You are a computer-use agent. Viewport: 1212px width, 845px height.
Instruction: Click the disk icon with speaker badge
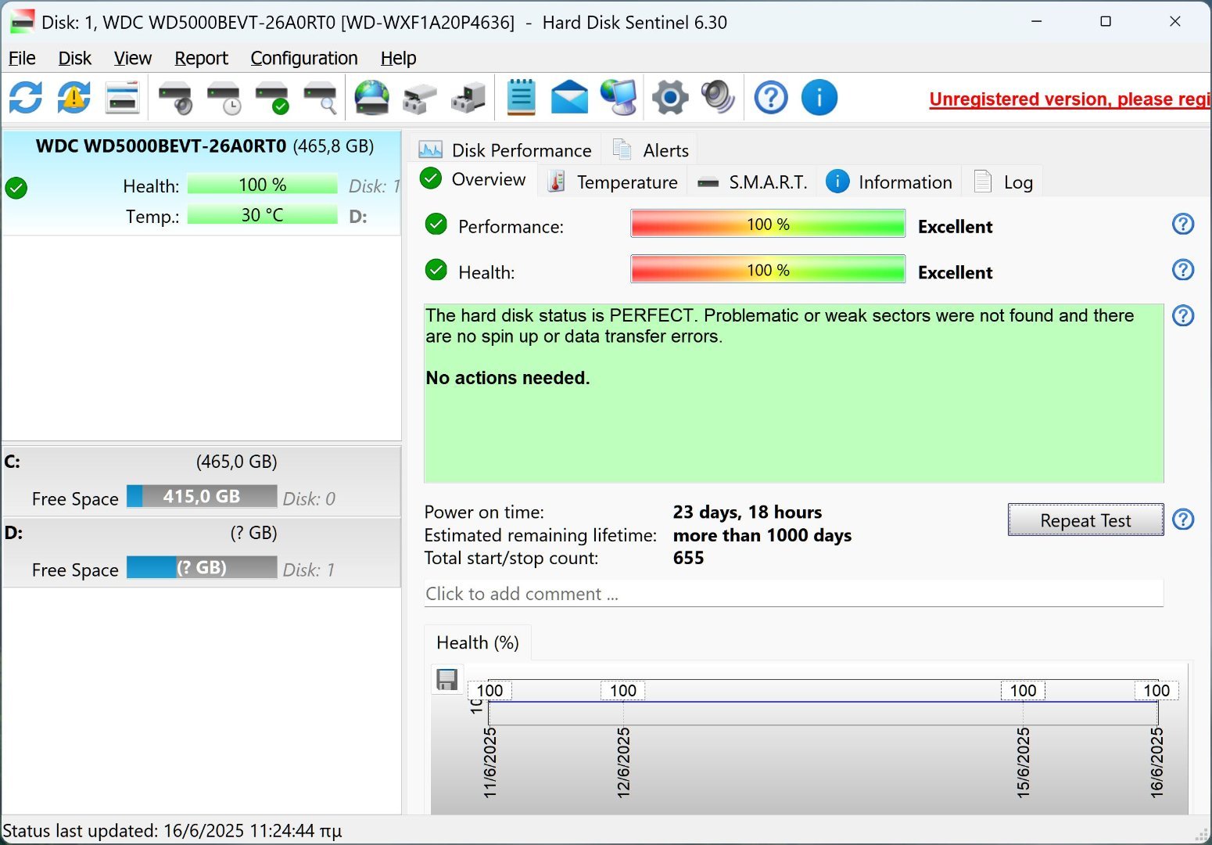click(175, 98)
